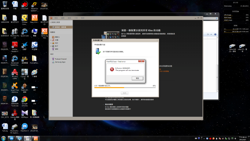The width and height of the screenshot is (250, 141).
Task: Select the highlighted connect device row in the sidebar
Action: tap(61, 27)
